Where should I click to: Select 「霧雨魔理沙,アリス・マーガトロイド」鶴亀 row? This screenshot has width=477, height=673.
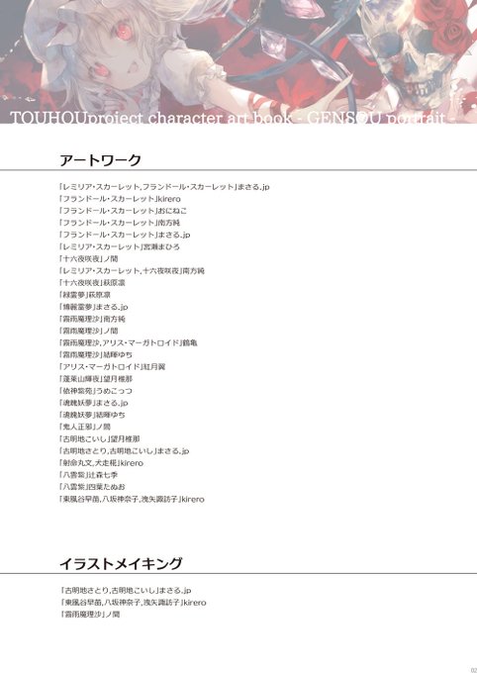click(129, 343)
